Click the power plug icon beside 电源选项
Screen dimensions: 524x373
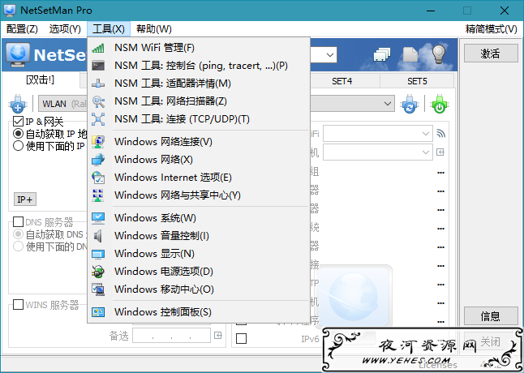coord(98,272)
